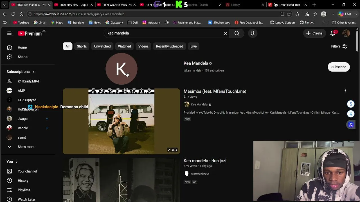360x202 pixels.
Task: Open a new browser tab
Action: click(314, 5)
